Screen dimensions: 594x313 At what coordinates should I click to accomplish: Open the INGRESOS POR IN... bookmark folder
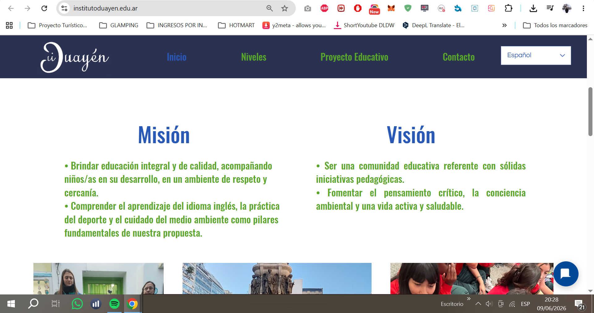pyautogui.click(x=177, y=25)
